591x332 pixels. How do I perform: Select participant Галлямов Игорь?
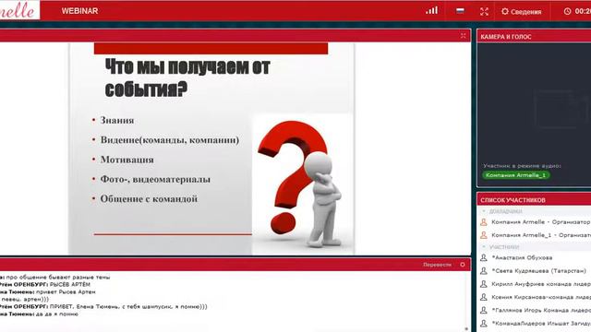click(535, 311)
